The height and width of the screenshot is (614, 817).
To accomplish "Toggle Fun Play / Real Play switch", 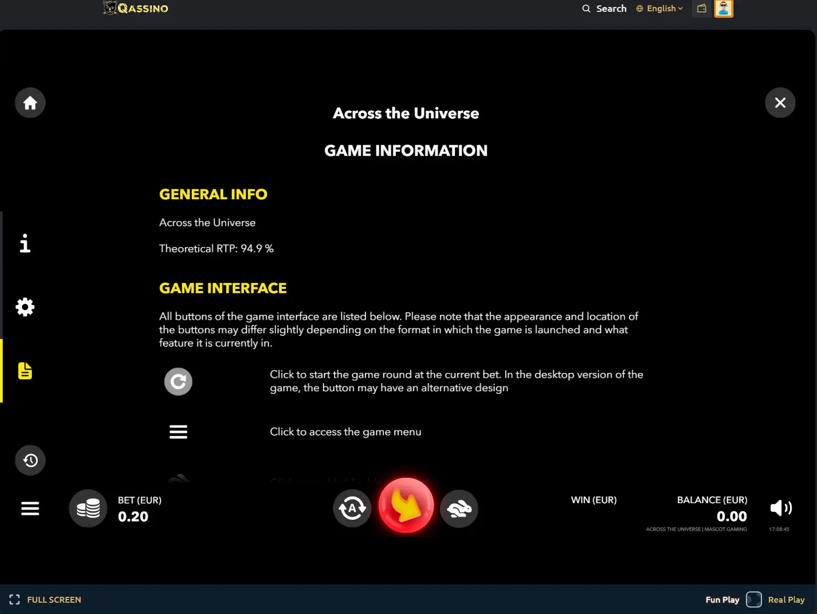I will (x=754, y=599).
